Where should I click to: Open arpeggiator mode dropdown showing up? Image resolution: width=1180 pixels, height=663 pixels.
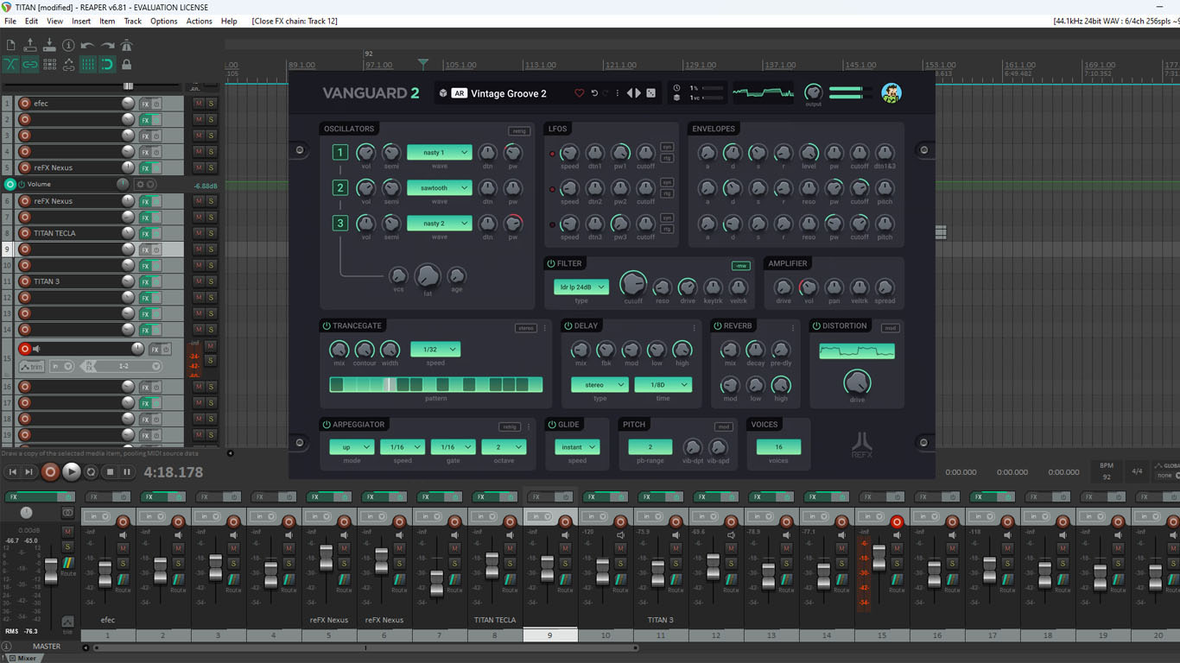352,447
